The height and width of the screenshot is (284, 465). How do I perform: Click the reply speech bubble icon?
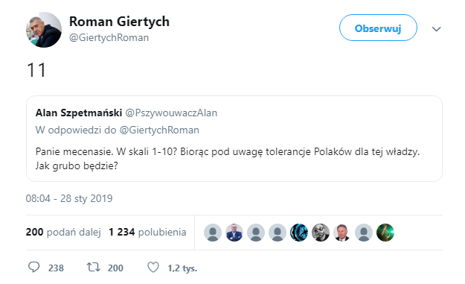pyautogui.click(x=33, y=267)
